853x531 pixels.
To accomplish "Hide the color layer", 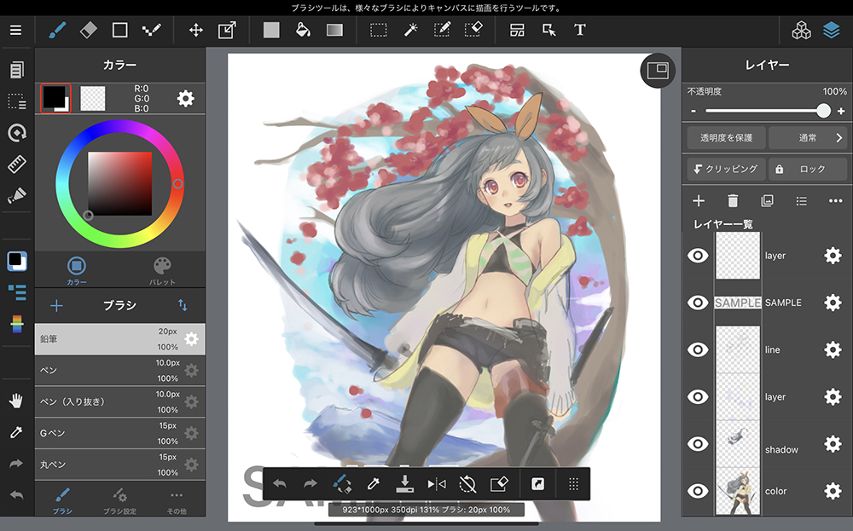I will click(698, 491).
